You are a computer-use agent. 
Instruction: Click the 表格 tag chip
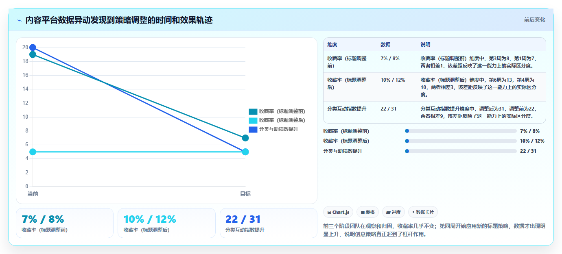[367, 212]
